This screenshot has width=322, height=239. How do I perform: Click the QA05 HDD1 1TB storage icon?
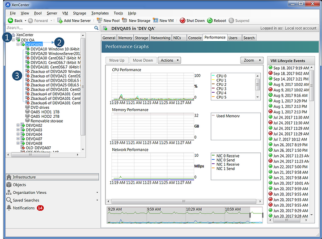pyautogui.click(x=27, y=111)
